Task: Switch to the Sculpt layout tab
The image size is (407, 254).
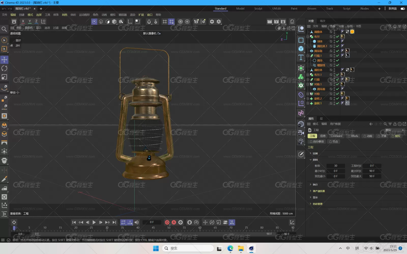Action: pos(258,9)
